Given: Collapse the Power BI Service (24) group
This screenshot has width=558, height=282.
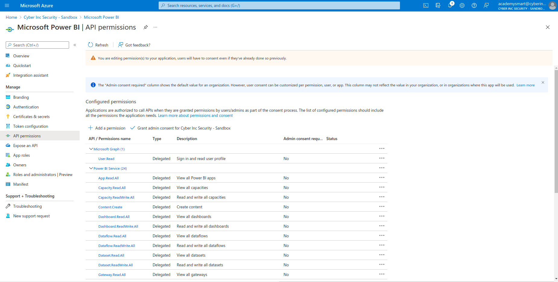Looking at the screenshot, I should 91,168.
